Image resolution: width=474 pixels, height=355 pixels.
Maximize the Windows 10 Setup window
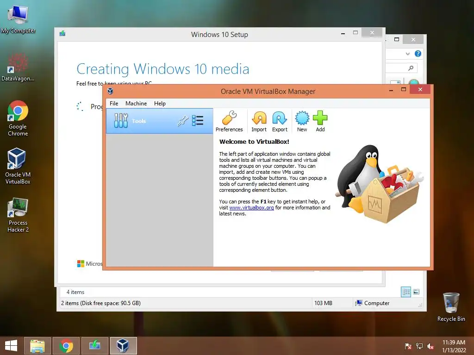point(355,33)
